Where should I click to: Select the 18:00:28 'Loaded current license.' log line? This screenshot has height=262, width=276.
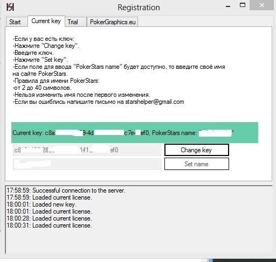(50, 218)
